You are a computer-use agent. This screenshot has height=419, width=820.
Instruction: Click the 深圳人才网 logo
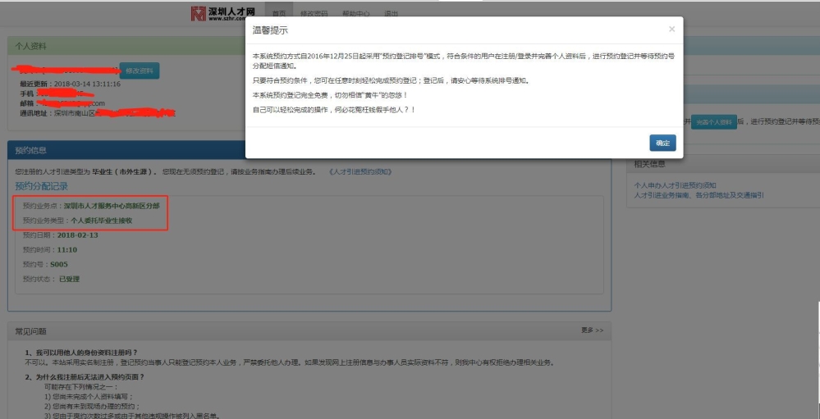223,14
